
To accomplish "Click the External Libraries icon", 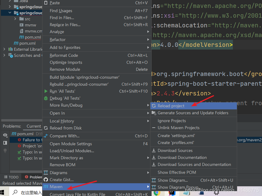I will [x=11, y=49].
